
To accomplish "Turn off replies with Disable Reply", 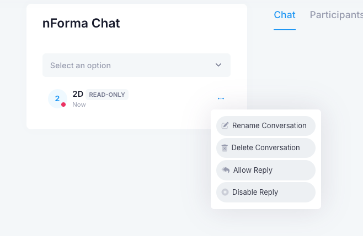I will point(255,192).
